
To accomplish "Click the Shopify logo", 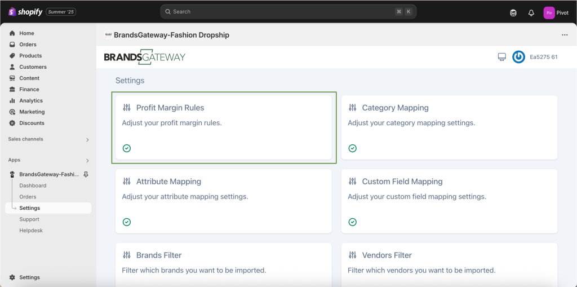I will [x=25, y=12].
